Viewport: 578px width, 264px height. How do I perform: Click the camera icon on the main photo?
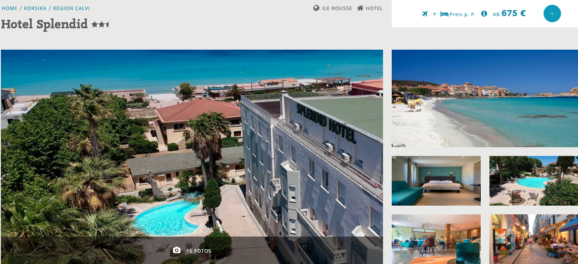[177, 250]
